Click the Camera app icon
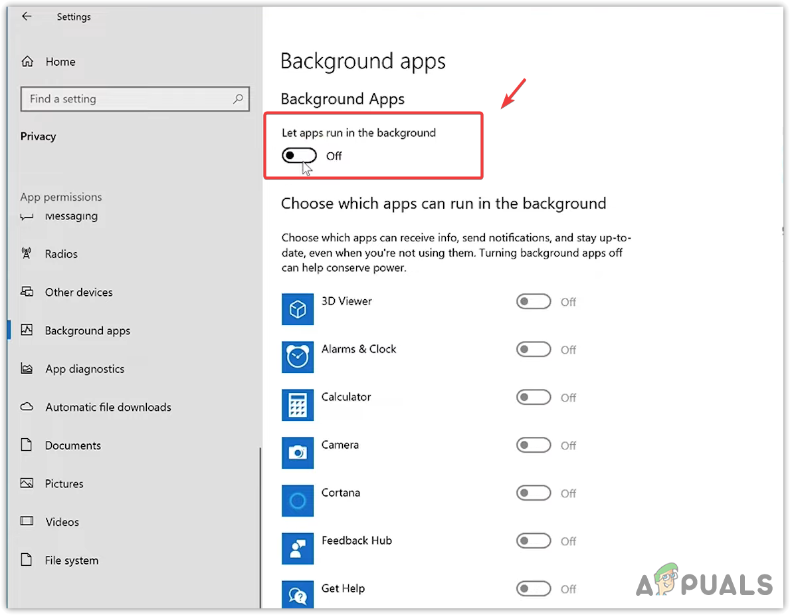 pos(297,453)
